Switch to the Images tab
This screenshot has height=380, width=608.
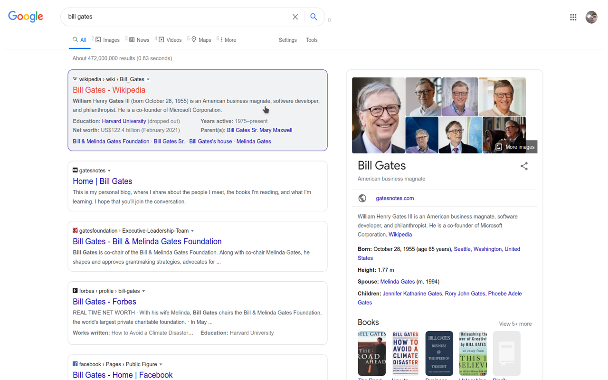pos(107,40)
